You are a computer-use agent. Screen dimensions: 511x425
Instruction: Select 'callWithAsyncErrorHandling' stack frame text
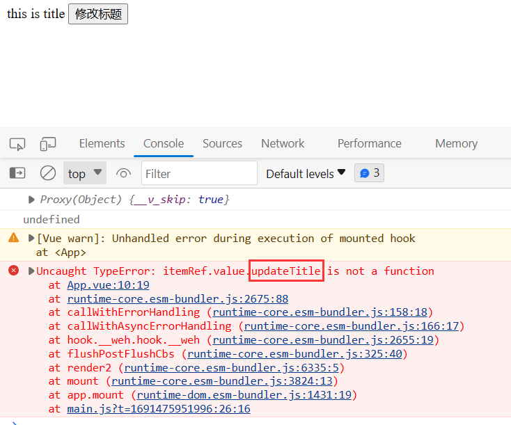[149, 326]
